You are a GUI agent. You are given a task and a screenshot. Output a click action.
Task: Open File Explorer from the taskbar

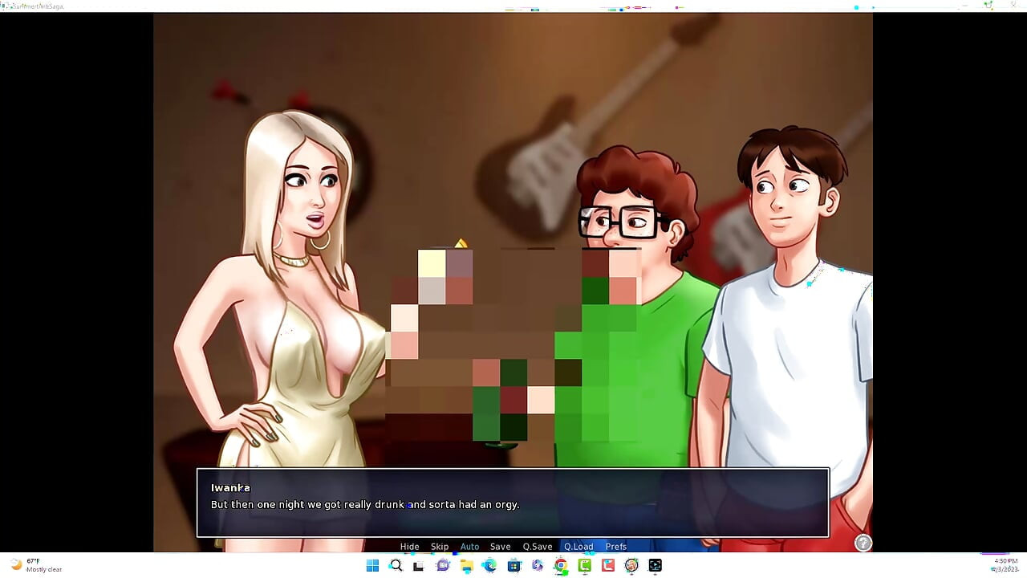pyautogui.click(x=466, y=566)
